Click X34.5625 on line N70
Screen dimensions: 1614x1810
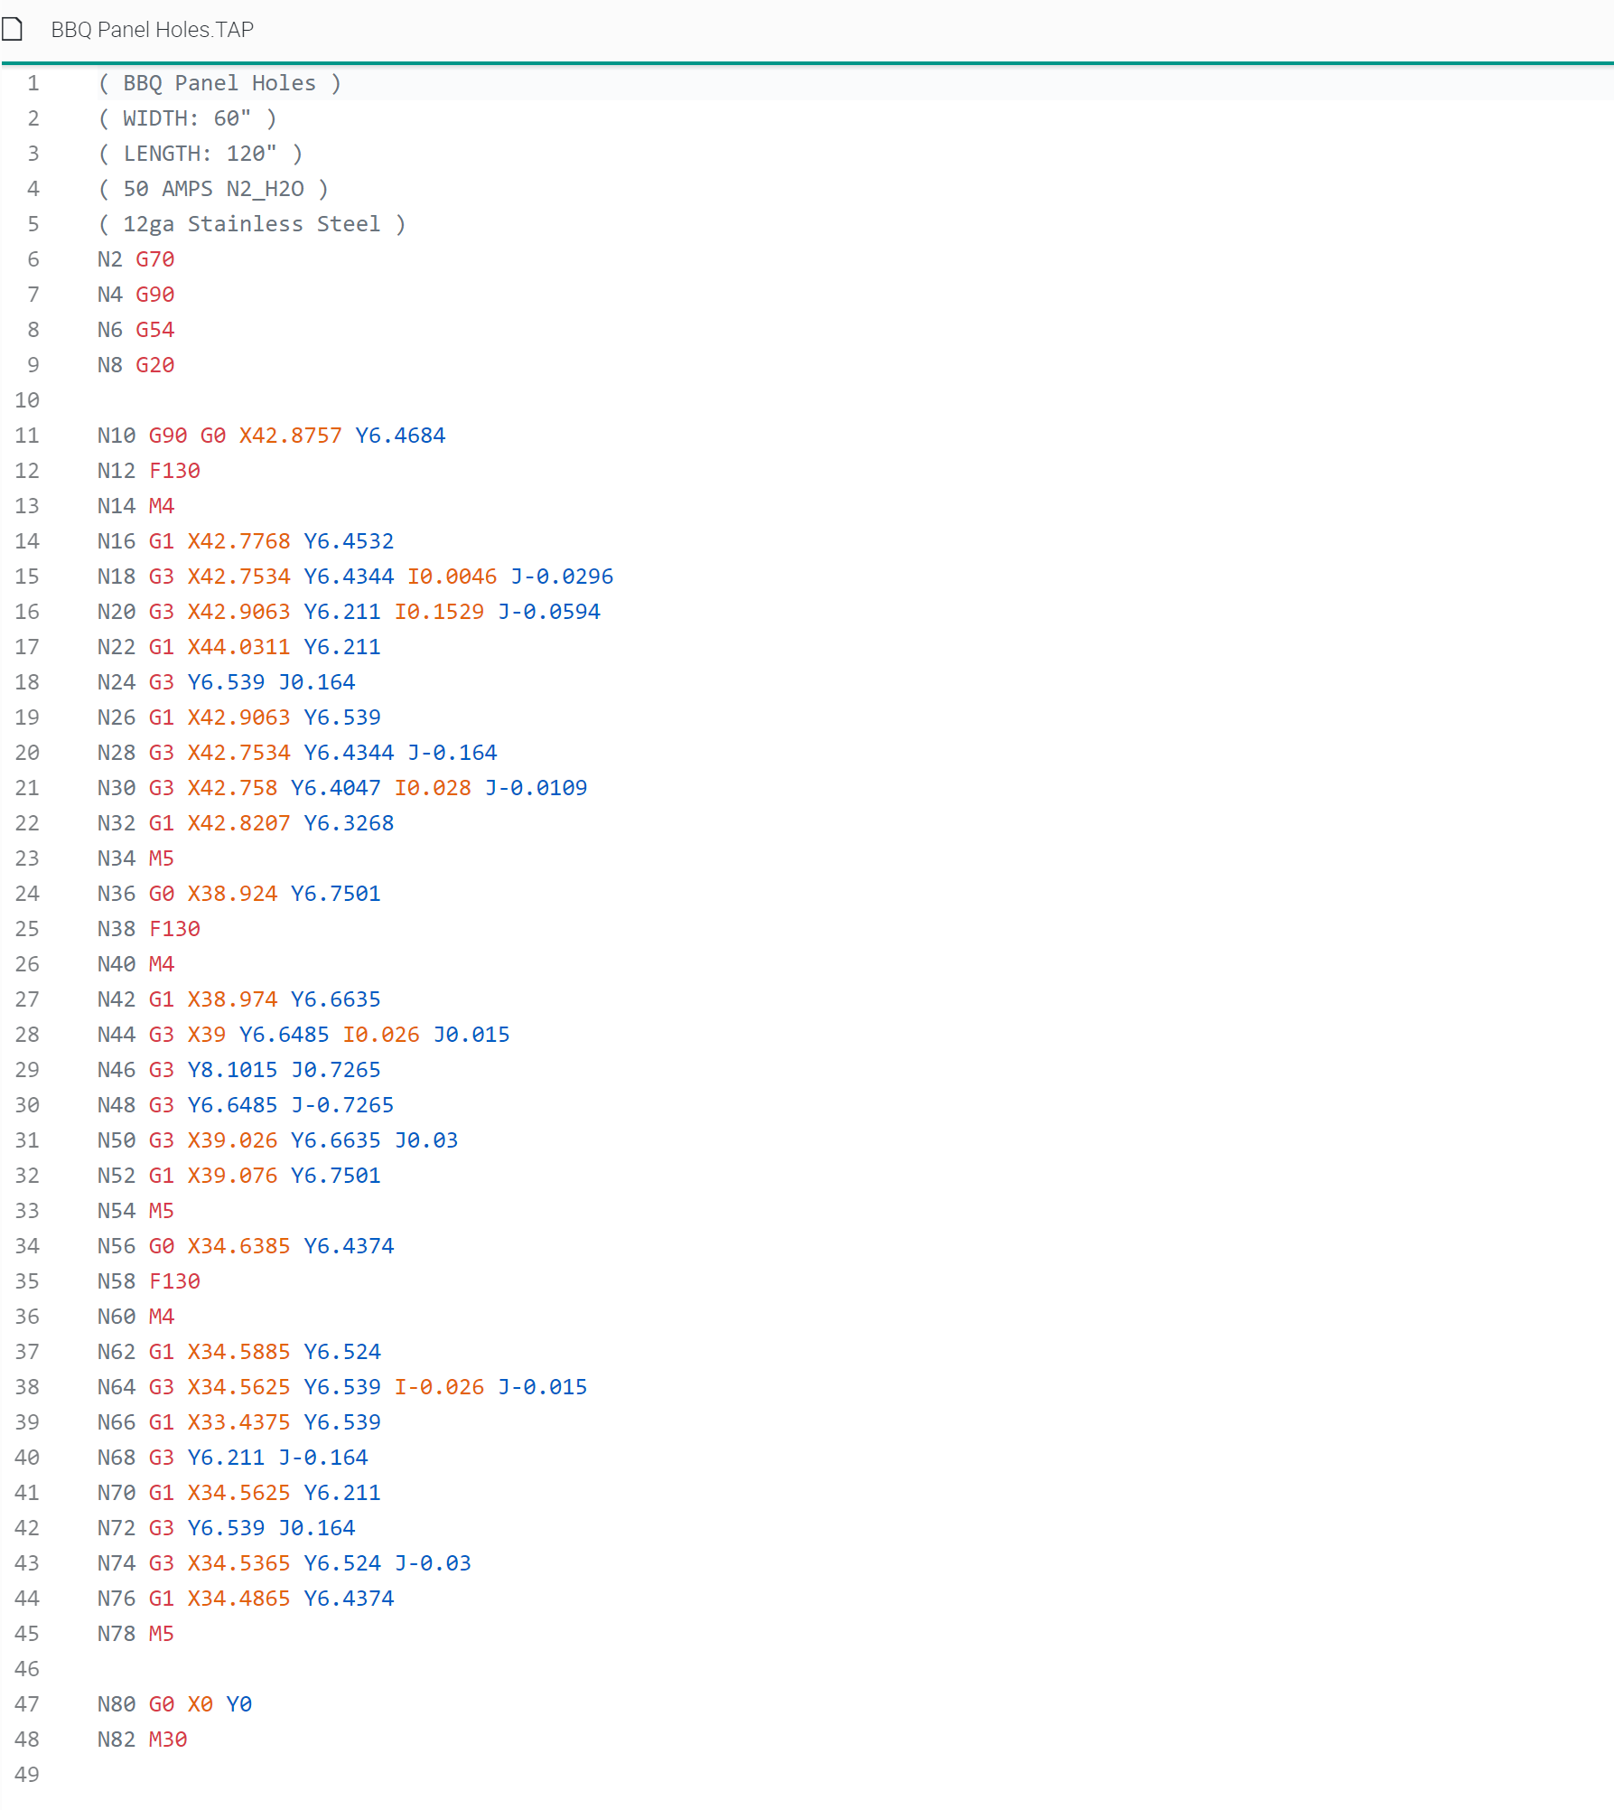pyautogui.click(x=239, y=1493)
